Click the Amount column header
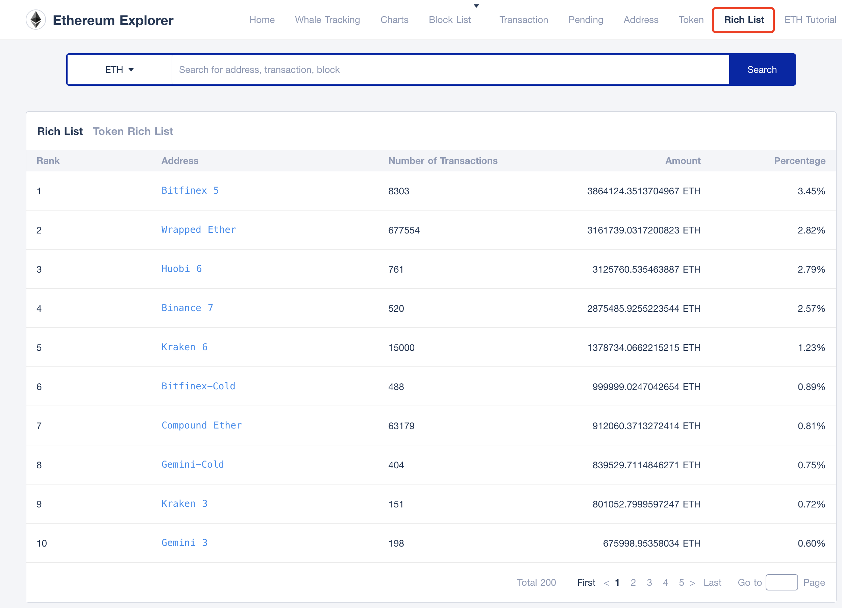This screenshot has height=608, width=842. (x=683, y=161)
